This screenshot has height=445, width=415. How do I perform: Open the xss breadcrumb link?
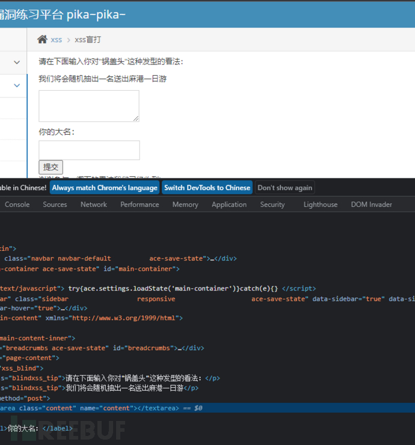coord(56,40)
